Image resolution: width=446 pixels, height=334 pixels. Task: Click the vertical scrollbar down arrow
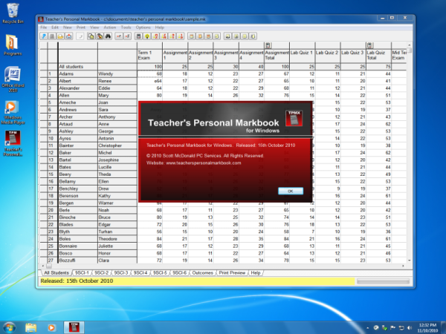(x=410, y=261)
